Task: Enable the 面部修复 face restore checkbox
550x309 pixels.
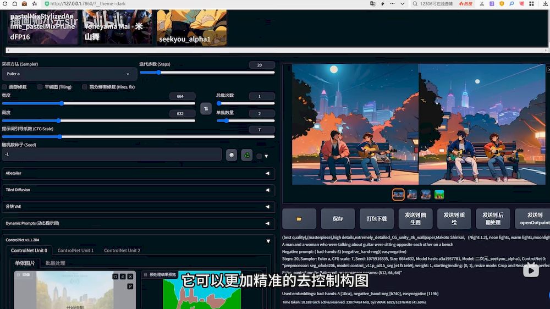Action: 5,87
